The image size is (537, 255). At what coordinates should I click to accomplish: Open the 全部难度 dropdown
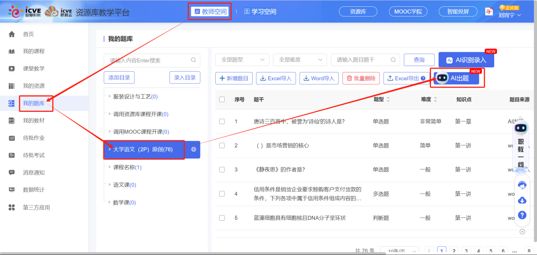click(300, 60)
